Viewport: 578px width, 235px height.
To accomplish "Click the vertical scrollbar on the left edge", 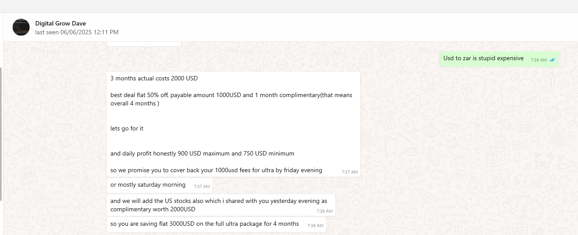I will pos(1,134).
